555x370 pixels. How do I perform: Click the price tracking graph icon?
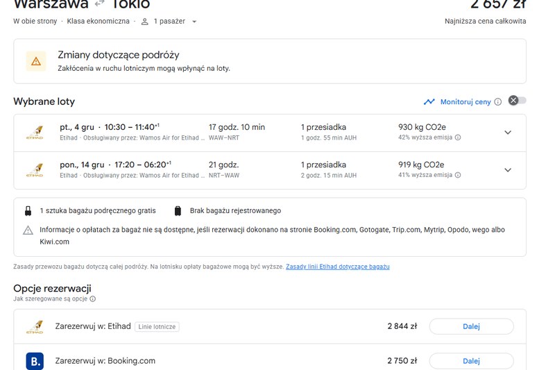(x=429, y=102)
